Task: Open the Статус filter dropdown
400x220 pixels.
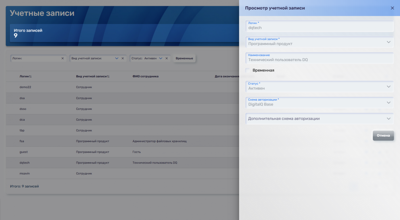Action: tap(161, 59)
